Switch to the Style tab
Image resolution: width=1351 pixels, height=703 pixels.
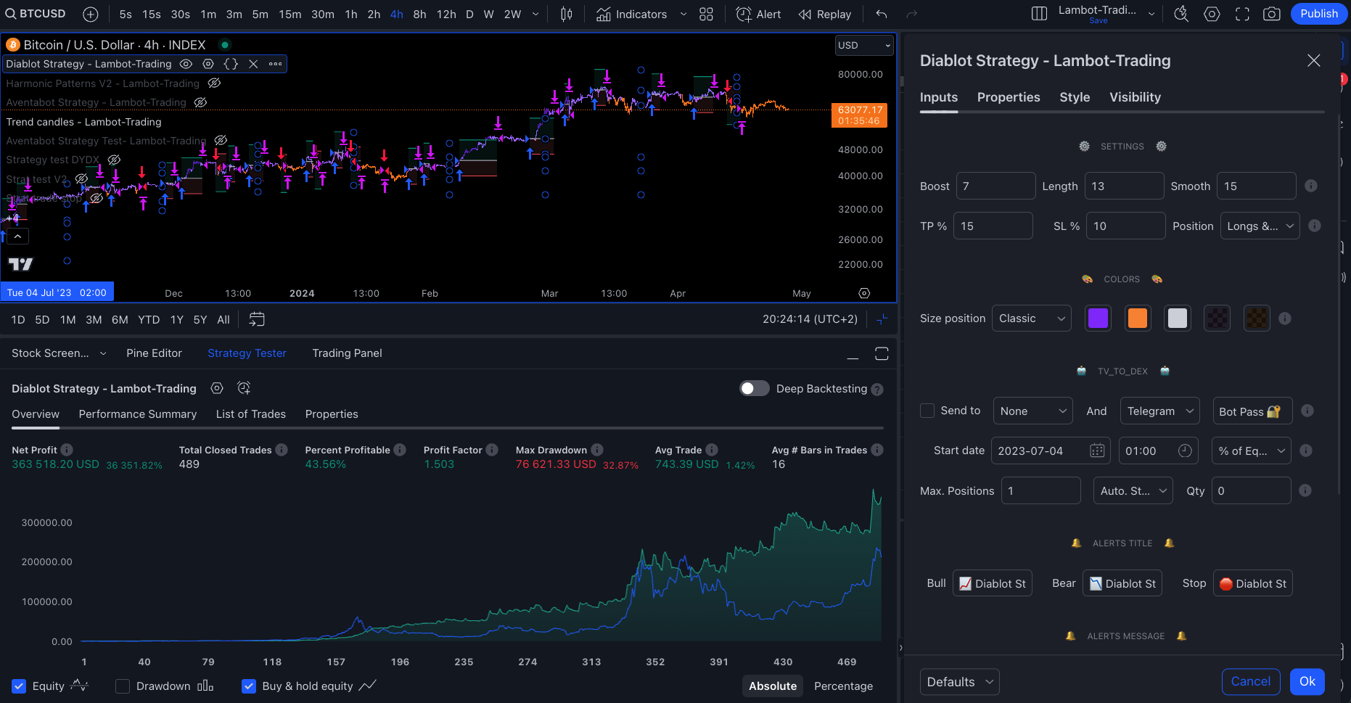1074,97
